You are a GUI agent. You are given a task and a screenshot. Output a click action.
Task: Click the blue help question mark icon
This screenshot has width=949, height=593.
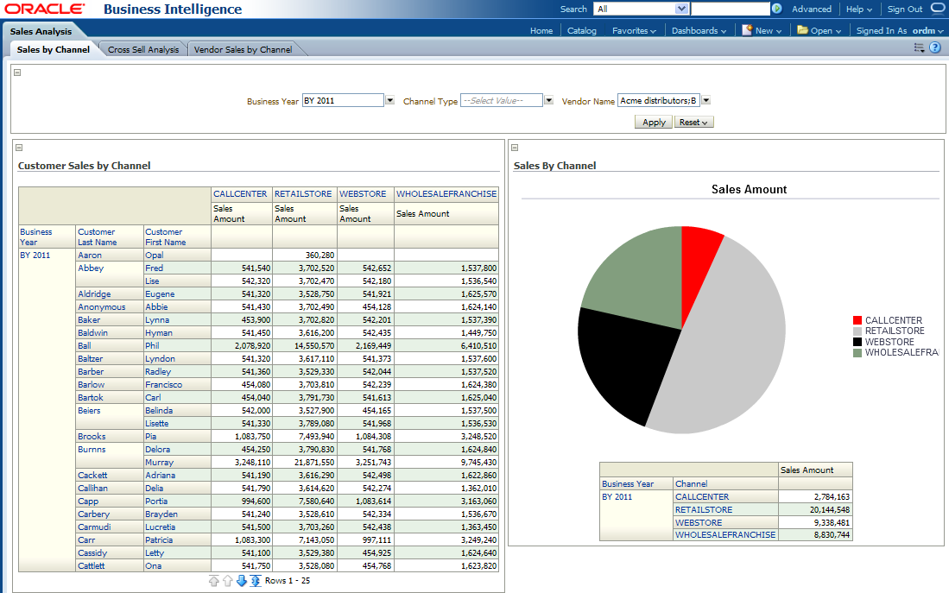[x=934, y=47]
